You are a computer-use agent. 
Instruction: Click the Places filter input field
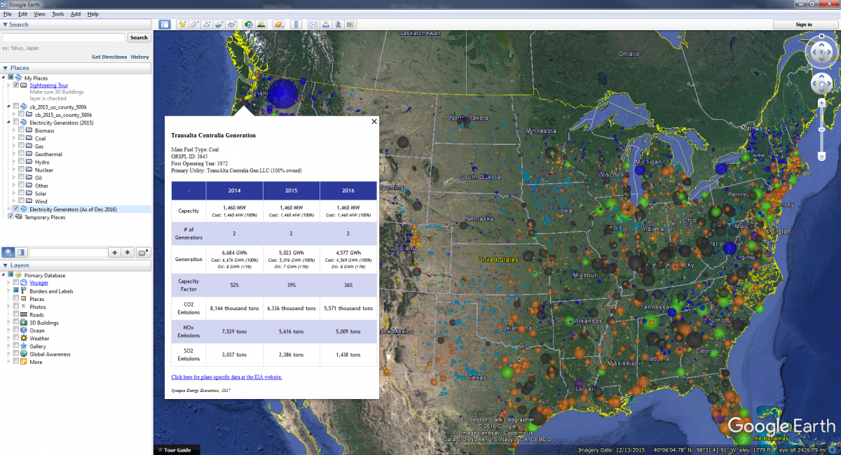67,252
